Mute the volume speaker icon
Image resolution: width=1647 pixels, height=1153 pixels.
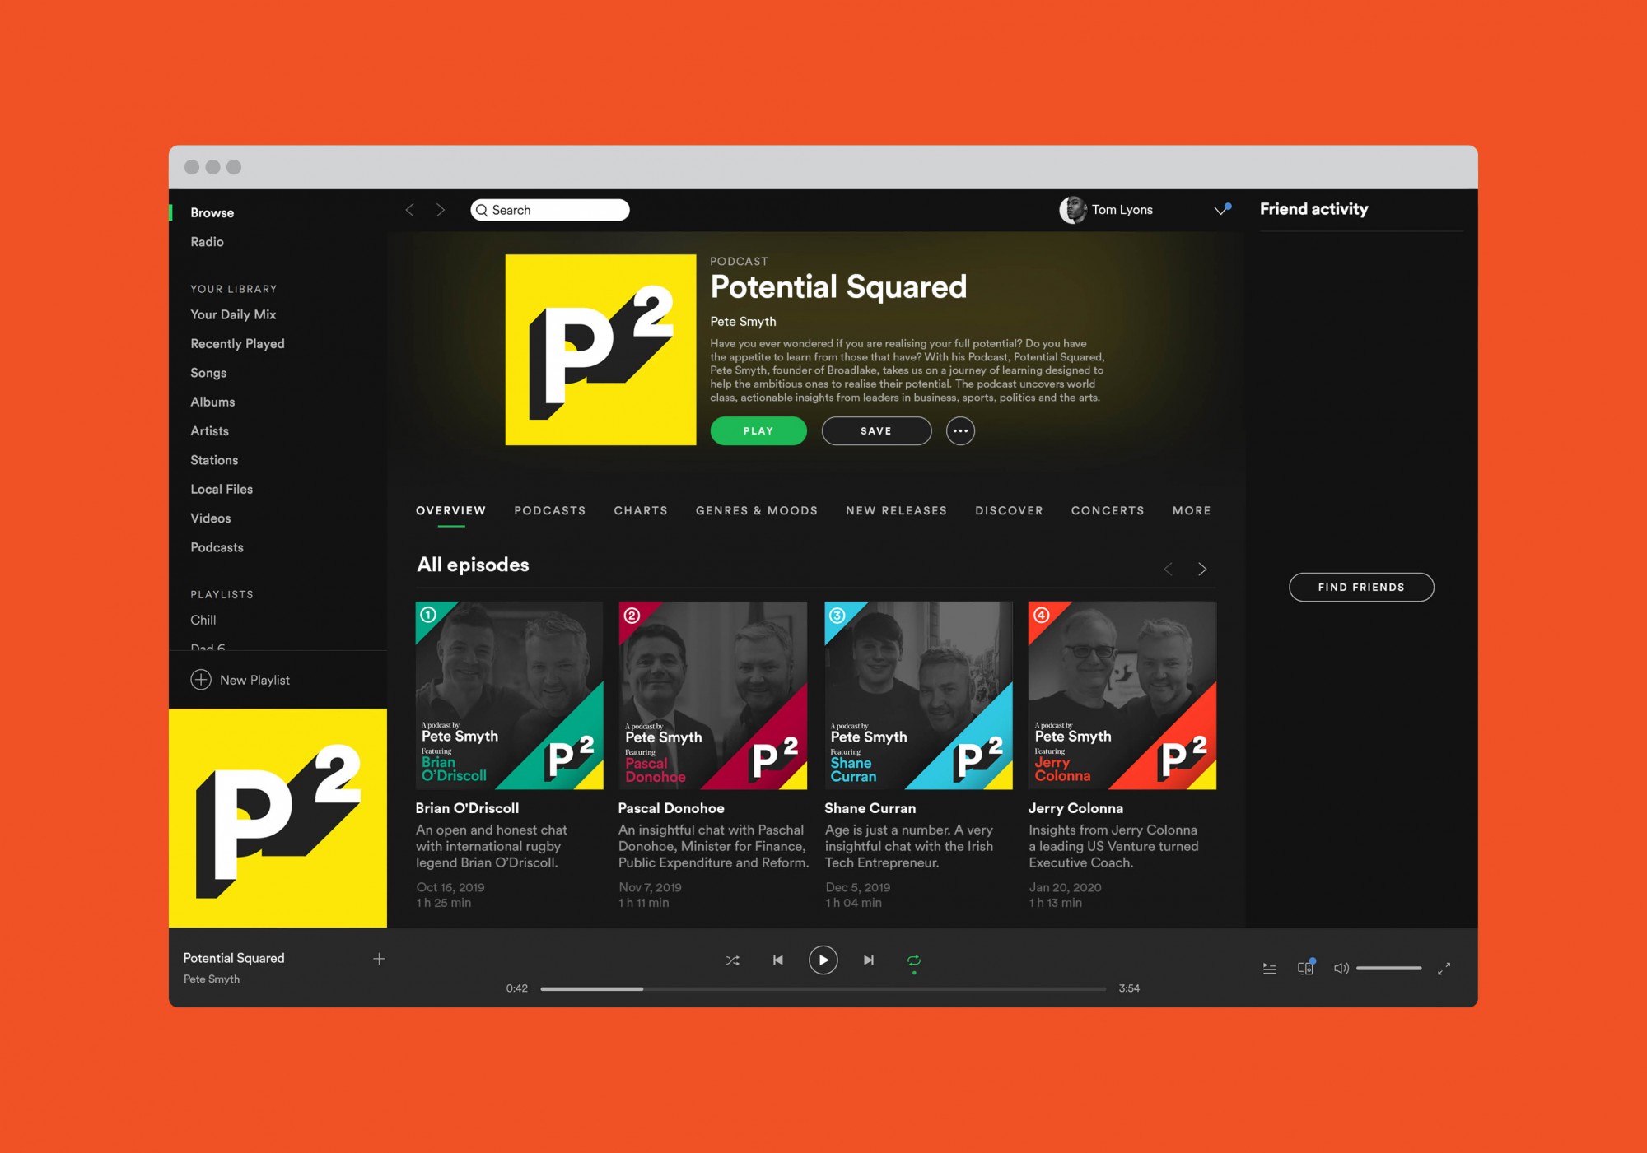point(1341,969)
